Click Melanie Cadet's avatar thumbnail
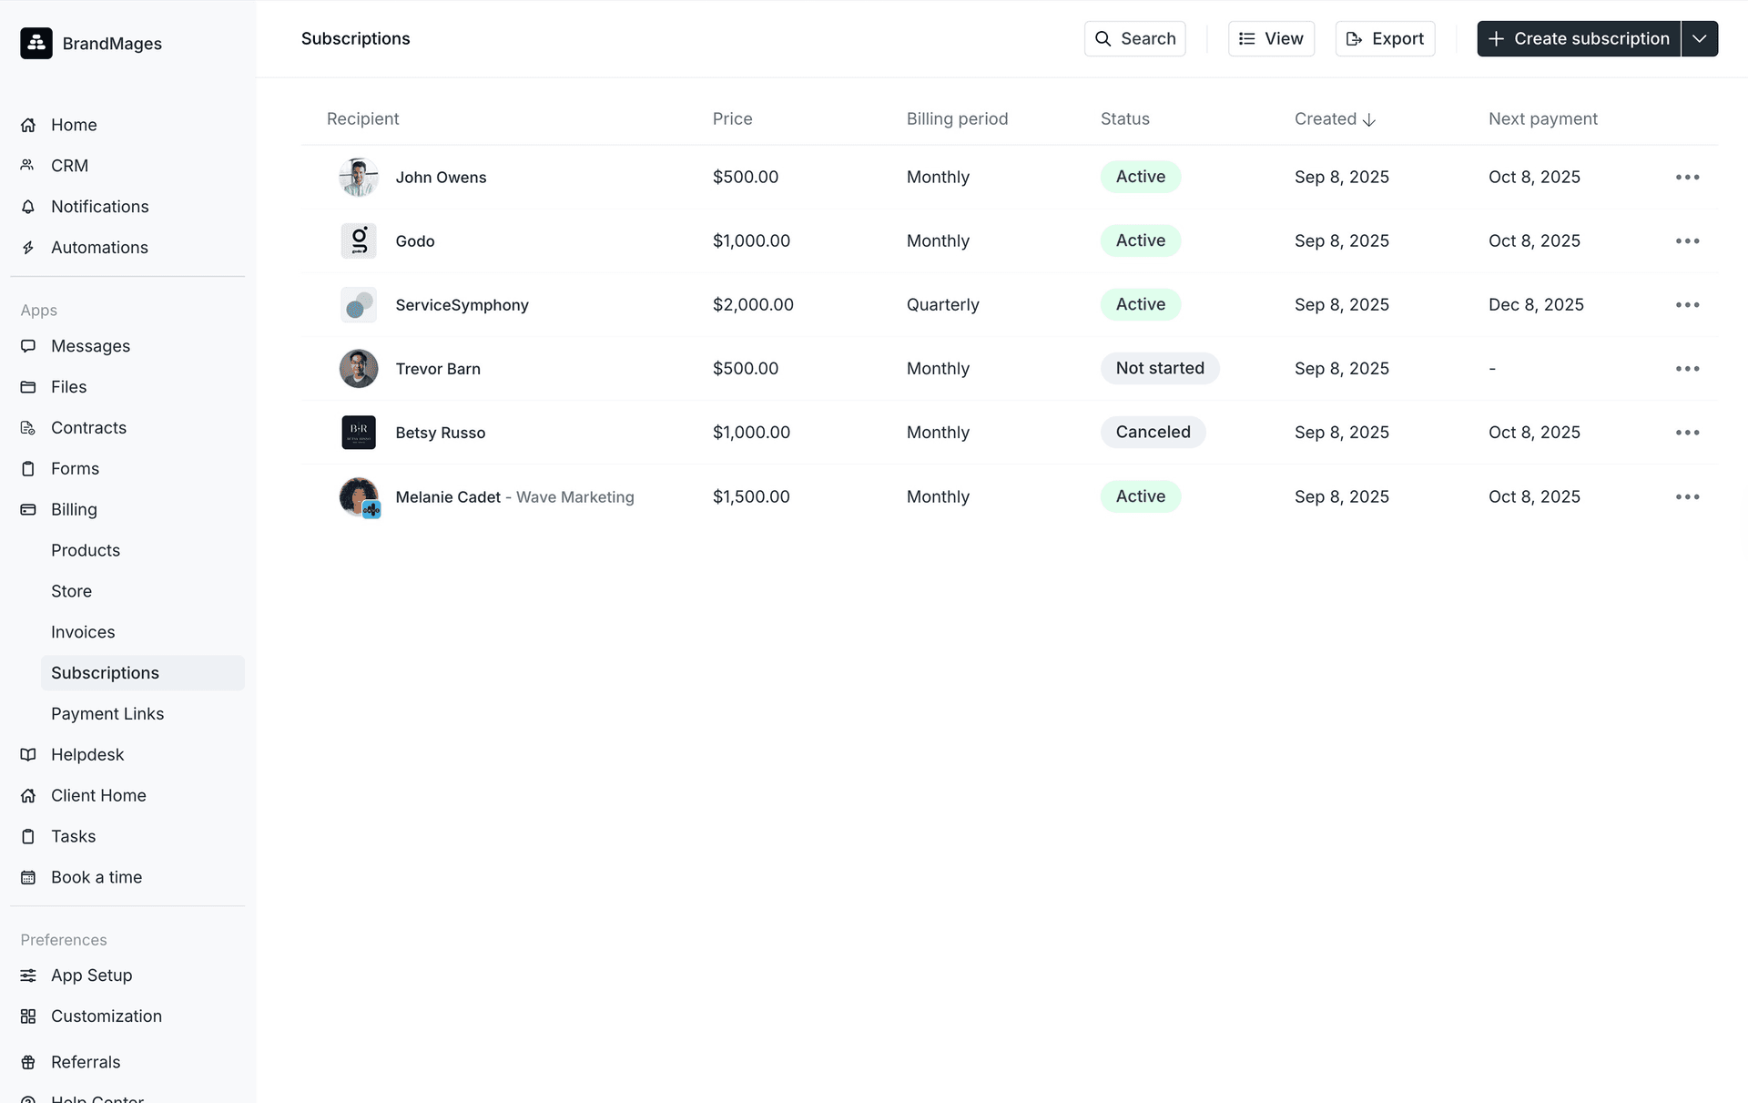This screenshot has width=1748, height=1103. click(359, 497)
